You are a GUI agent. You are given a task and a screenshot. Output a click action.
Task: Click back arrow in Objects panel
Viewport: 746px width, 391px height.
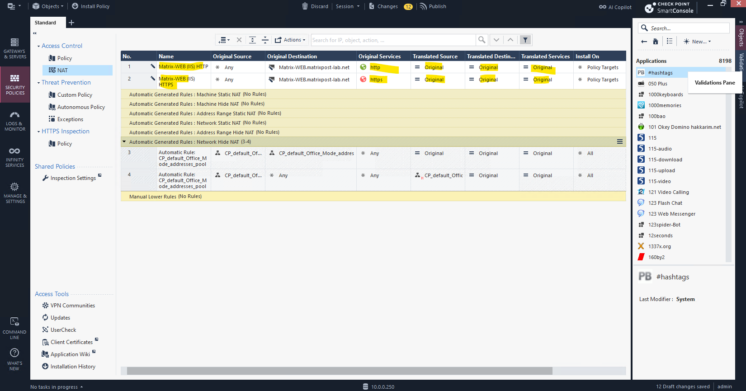(644, 41)
